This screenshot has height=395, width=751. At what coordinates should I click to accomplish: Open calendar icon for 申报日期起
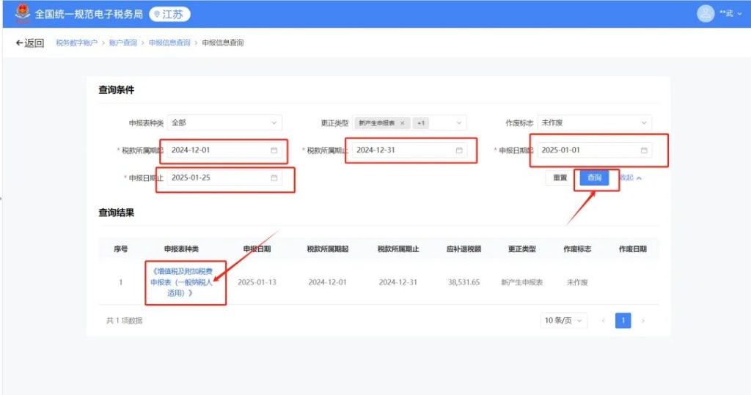(x=644, y=150)
